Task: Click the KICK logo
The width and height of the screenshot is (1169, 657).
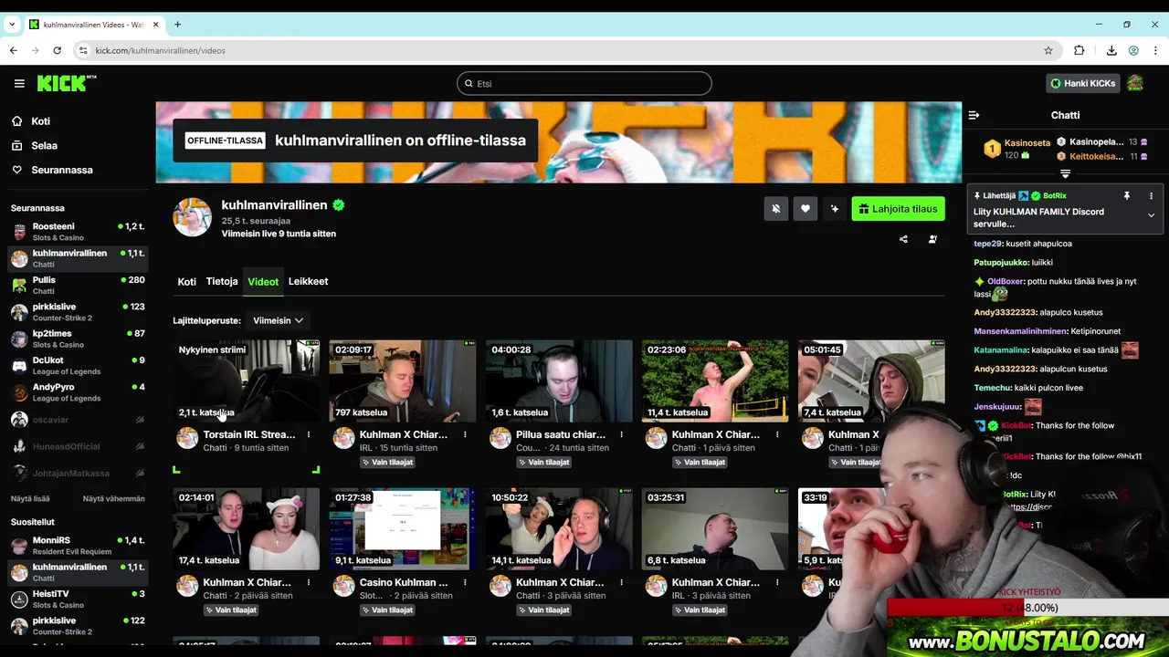Action: click(x=66, y=83)
